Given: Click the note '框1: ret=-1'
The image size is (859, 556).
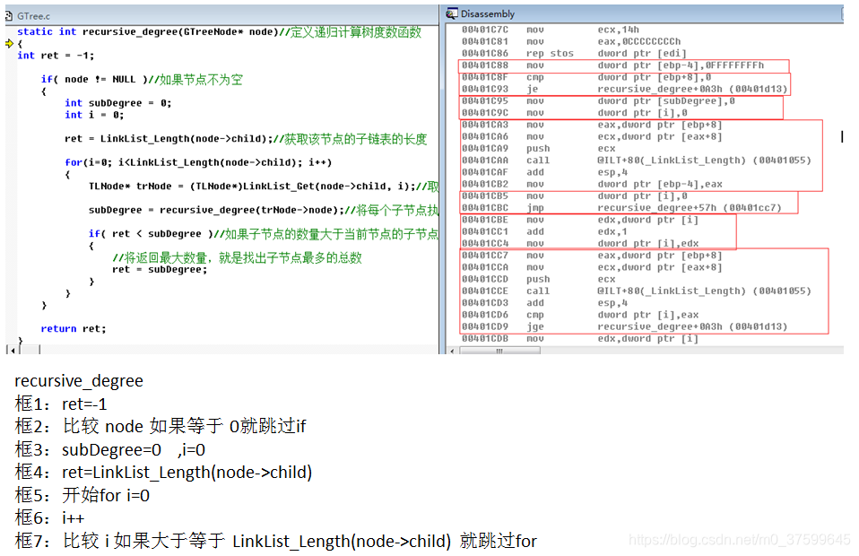Looking at the screenshot, I should tap(61, 404).
